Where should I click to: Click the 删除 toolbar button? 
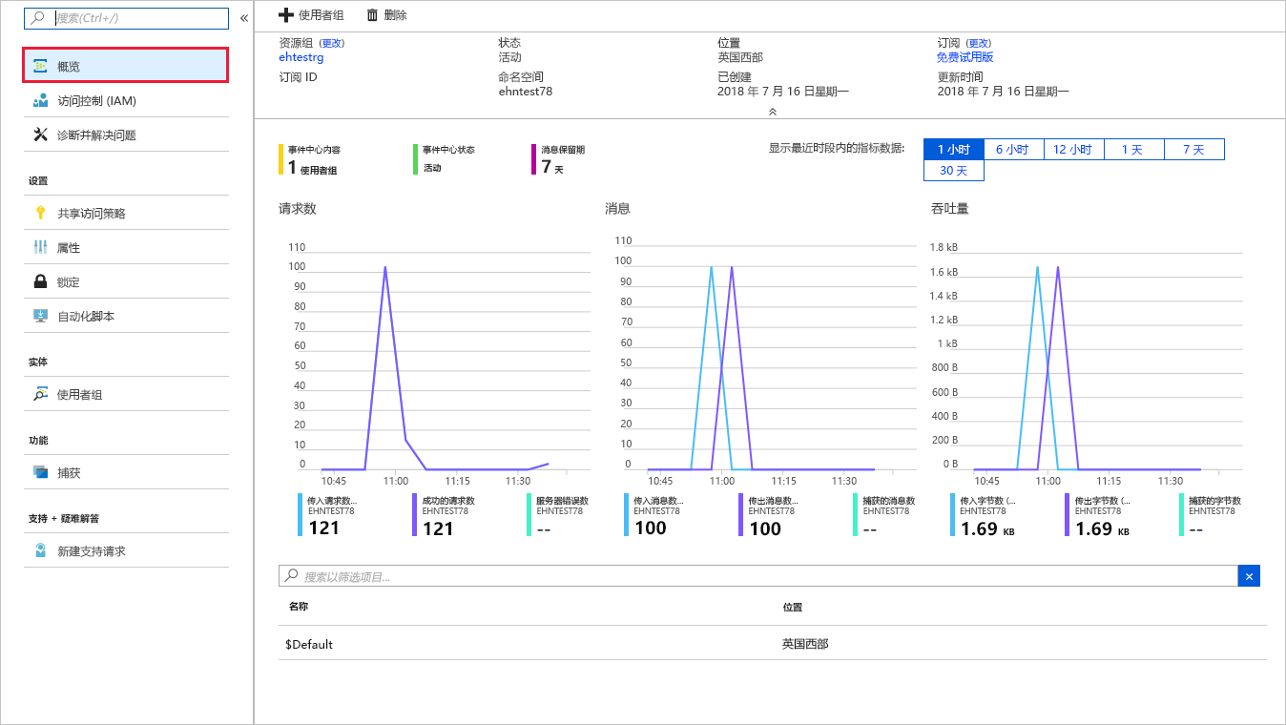click(386, 15)
